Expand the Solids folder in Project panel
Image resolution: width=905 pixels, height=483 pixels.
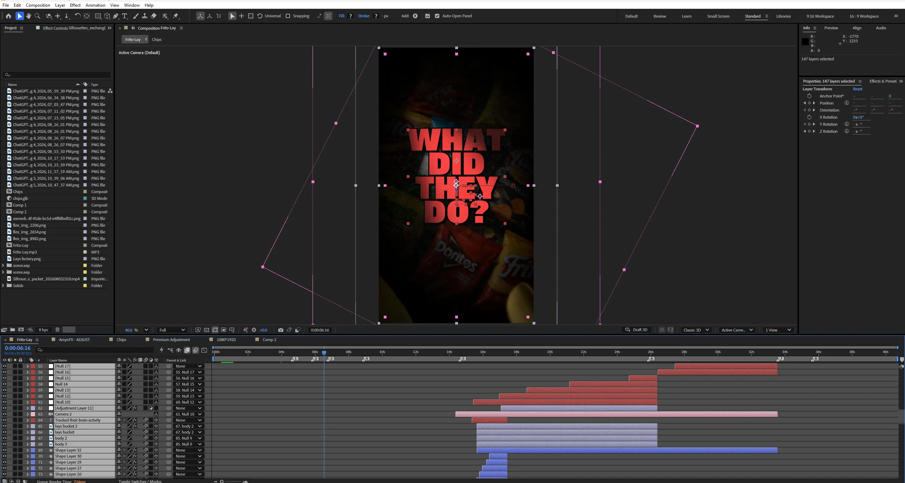3,286
